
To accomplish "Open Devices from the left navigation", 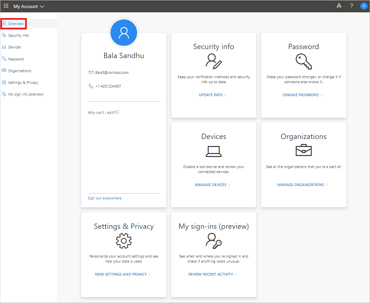I will click(14, 47).
